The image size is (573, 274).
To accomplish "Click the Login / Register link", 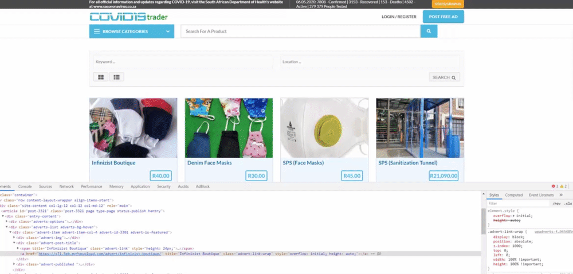I will coord(399,17).
